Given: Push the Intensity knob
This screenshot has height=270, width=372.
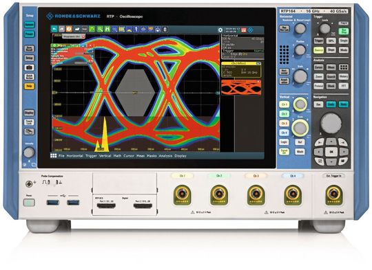Looking at the screenshot, I should click(29, 153).
